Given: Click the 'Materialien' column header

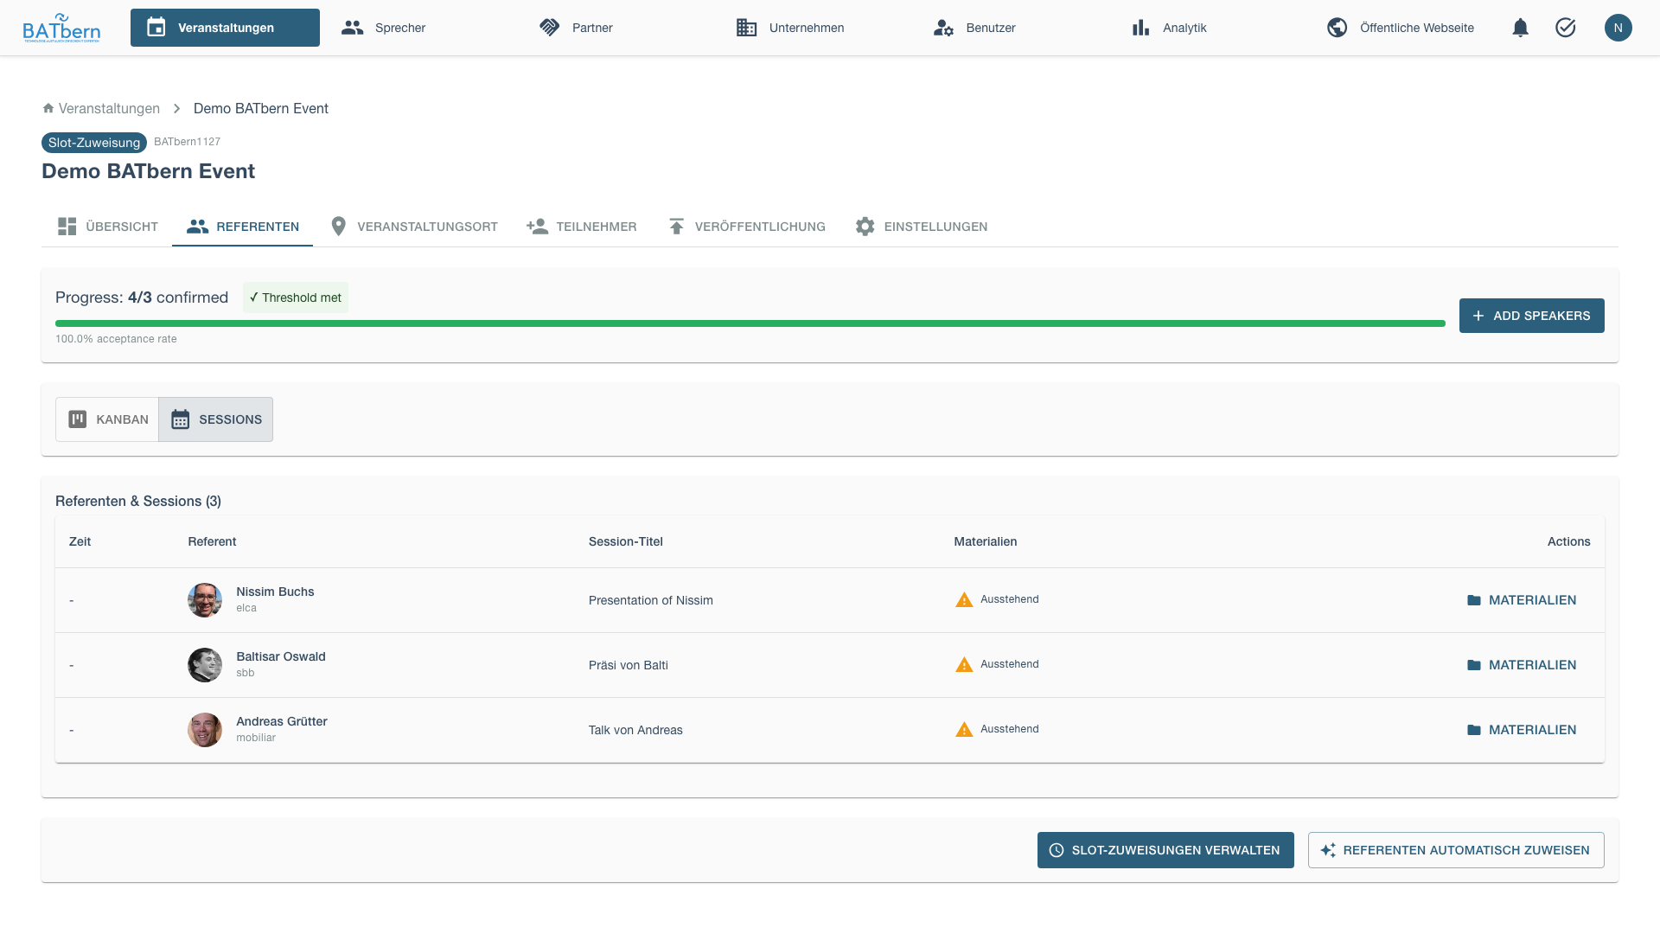Looking at the screenshot, I should coord(986,541).
